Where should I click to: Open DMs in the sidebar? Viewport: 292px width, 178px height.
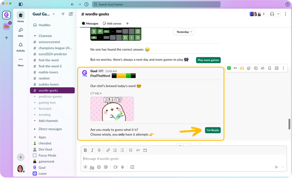click(21, 32)
